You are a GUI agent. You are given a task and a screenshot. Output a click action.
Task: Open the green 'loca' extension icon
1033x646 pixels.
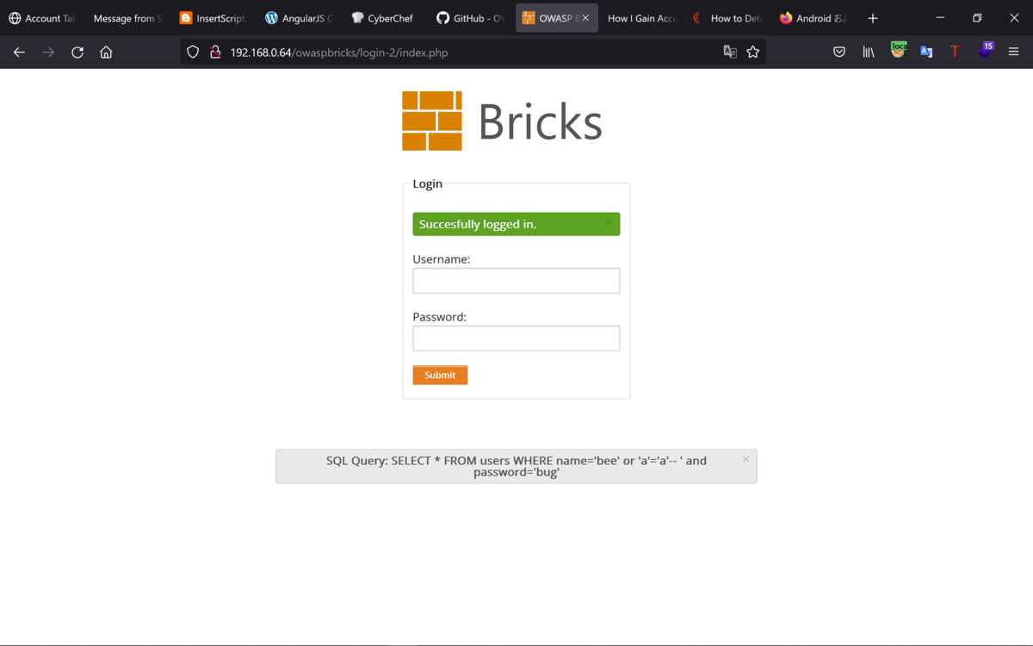coord(898,51)
